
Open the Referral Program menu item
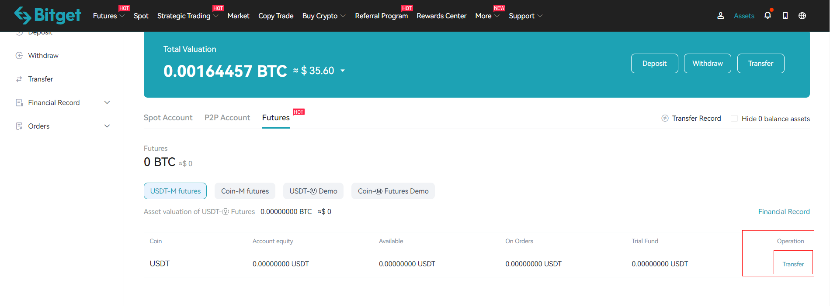pos(381,16)
